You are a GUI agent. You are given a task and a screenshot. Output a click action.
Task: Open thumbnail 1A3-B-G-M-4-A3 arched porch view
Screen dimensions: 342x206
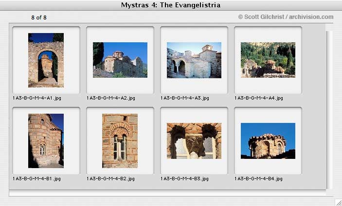(x=194, y=60)
